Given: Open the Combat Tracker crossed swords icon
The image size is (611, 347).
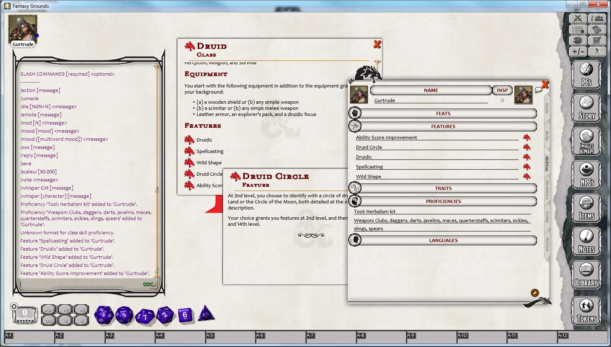Looking at the screenshot, I should [x=578, y=18].
